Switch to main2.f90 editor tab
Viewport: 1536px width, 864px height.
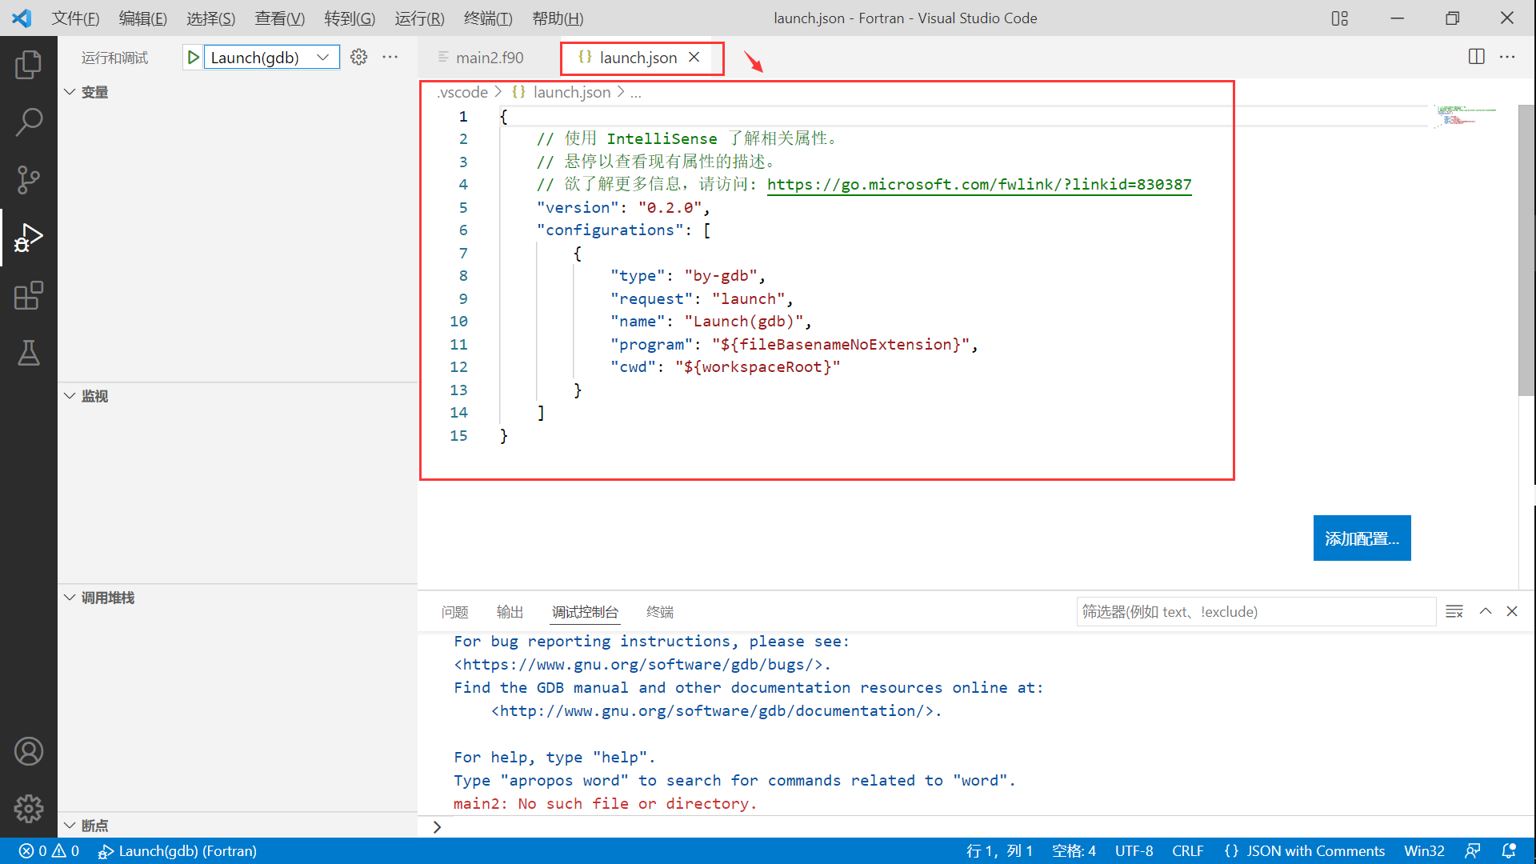pyautogui.click(x=489, y=58)
